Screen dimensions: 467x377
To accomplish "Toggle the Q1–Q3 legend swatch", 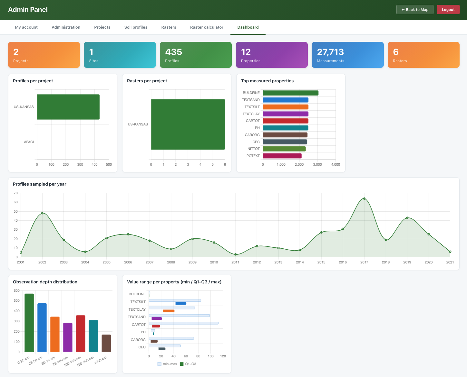I will click(x=181, y=364).
